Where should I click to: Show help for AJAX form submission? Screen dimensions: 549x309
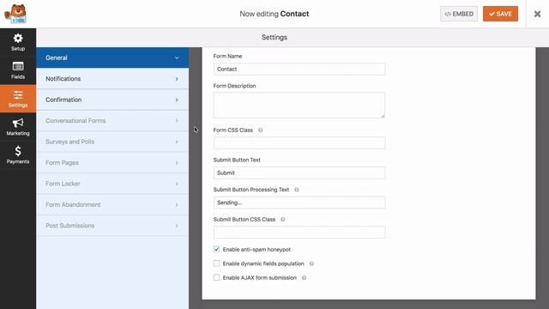click(x=304, y=277)
